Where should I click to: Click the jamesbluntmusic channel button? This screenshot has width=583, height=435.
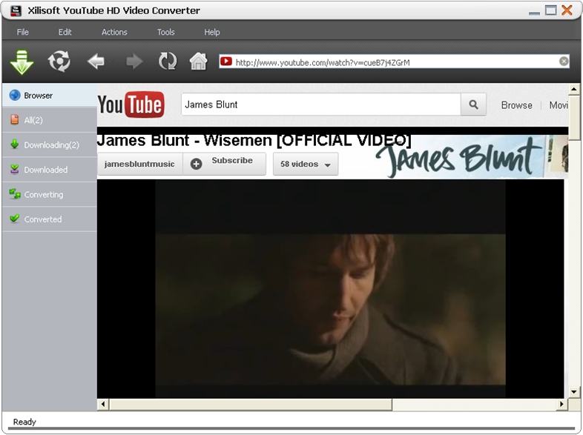(x=139, y=164)
